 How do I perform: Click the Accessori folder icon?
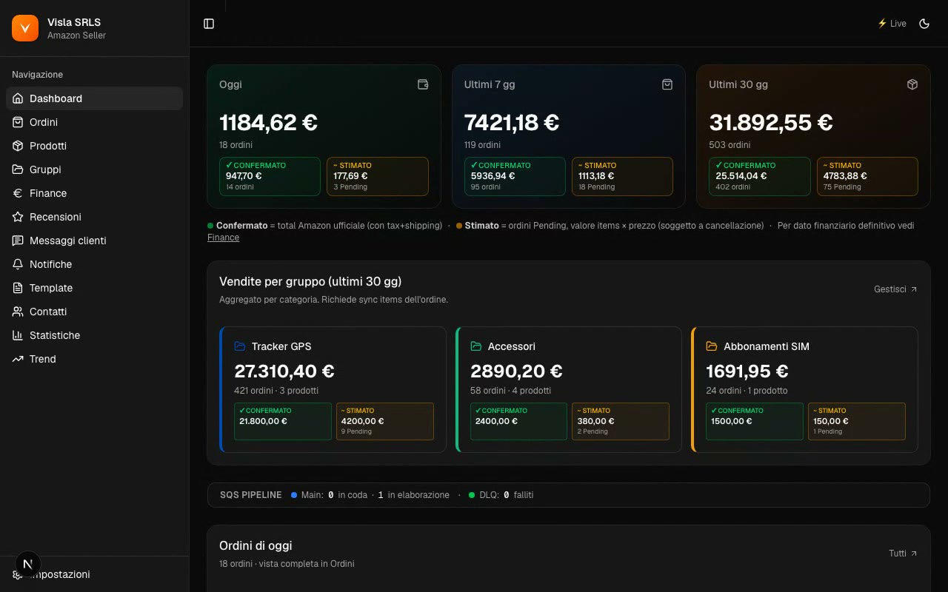coord(476,346)
